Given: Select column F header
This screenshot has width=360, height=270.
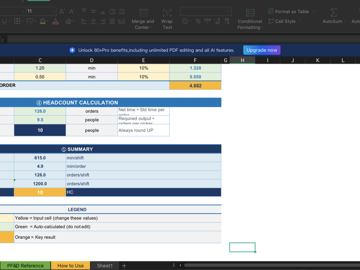Looking at the screenshot, I should tap(195, 60).
